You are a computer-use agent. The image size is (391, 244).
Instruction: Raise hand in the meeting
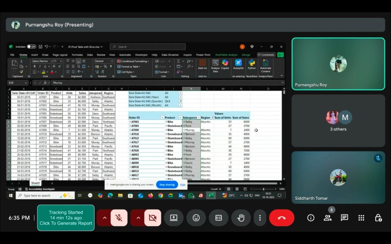click(241, 218)
